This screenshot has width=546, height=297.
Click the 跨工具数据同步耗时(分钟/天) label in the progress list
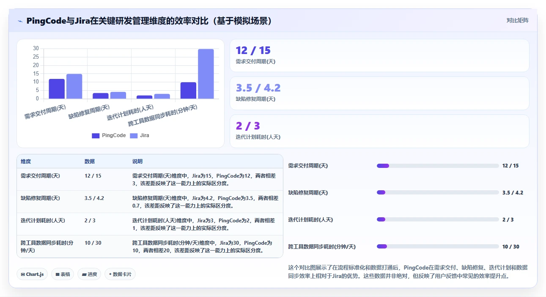tap(322, 247)
